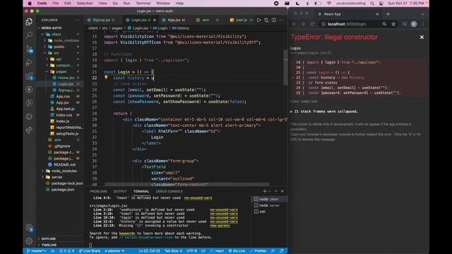Dismiss the TypeError overlay in browser
This screenshot has height=254, width=452.
(x=422, y=37)
